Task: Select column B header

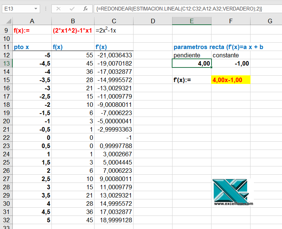Action: coord(73,21)
